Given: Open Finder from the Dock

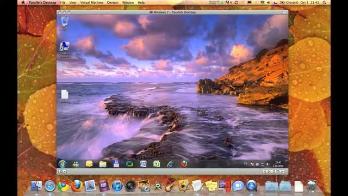Looking at the screenshot, I should click(36, 186).
